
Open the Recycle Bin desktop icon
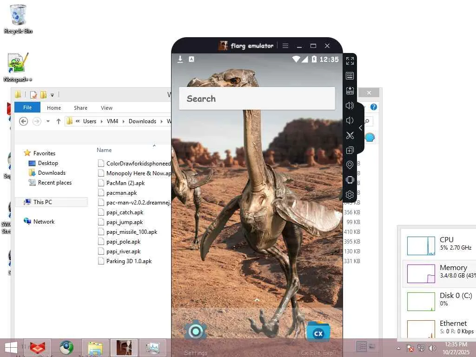pos(18,19)
